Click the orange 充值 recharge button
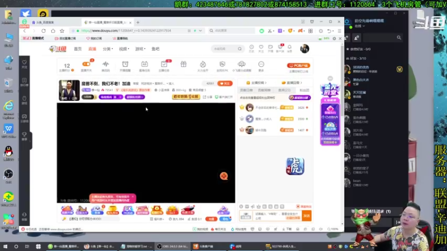 coord(211,219)
